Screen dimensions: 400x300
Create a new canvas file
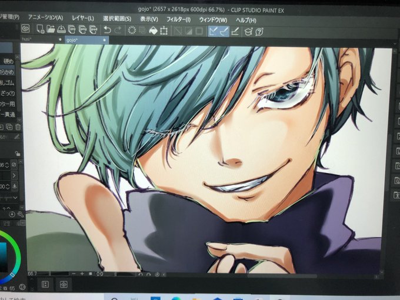coord(41,29)
